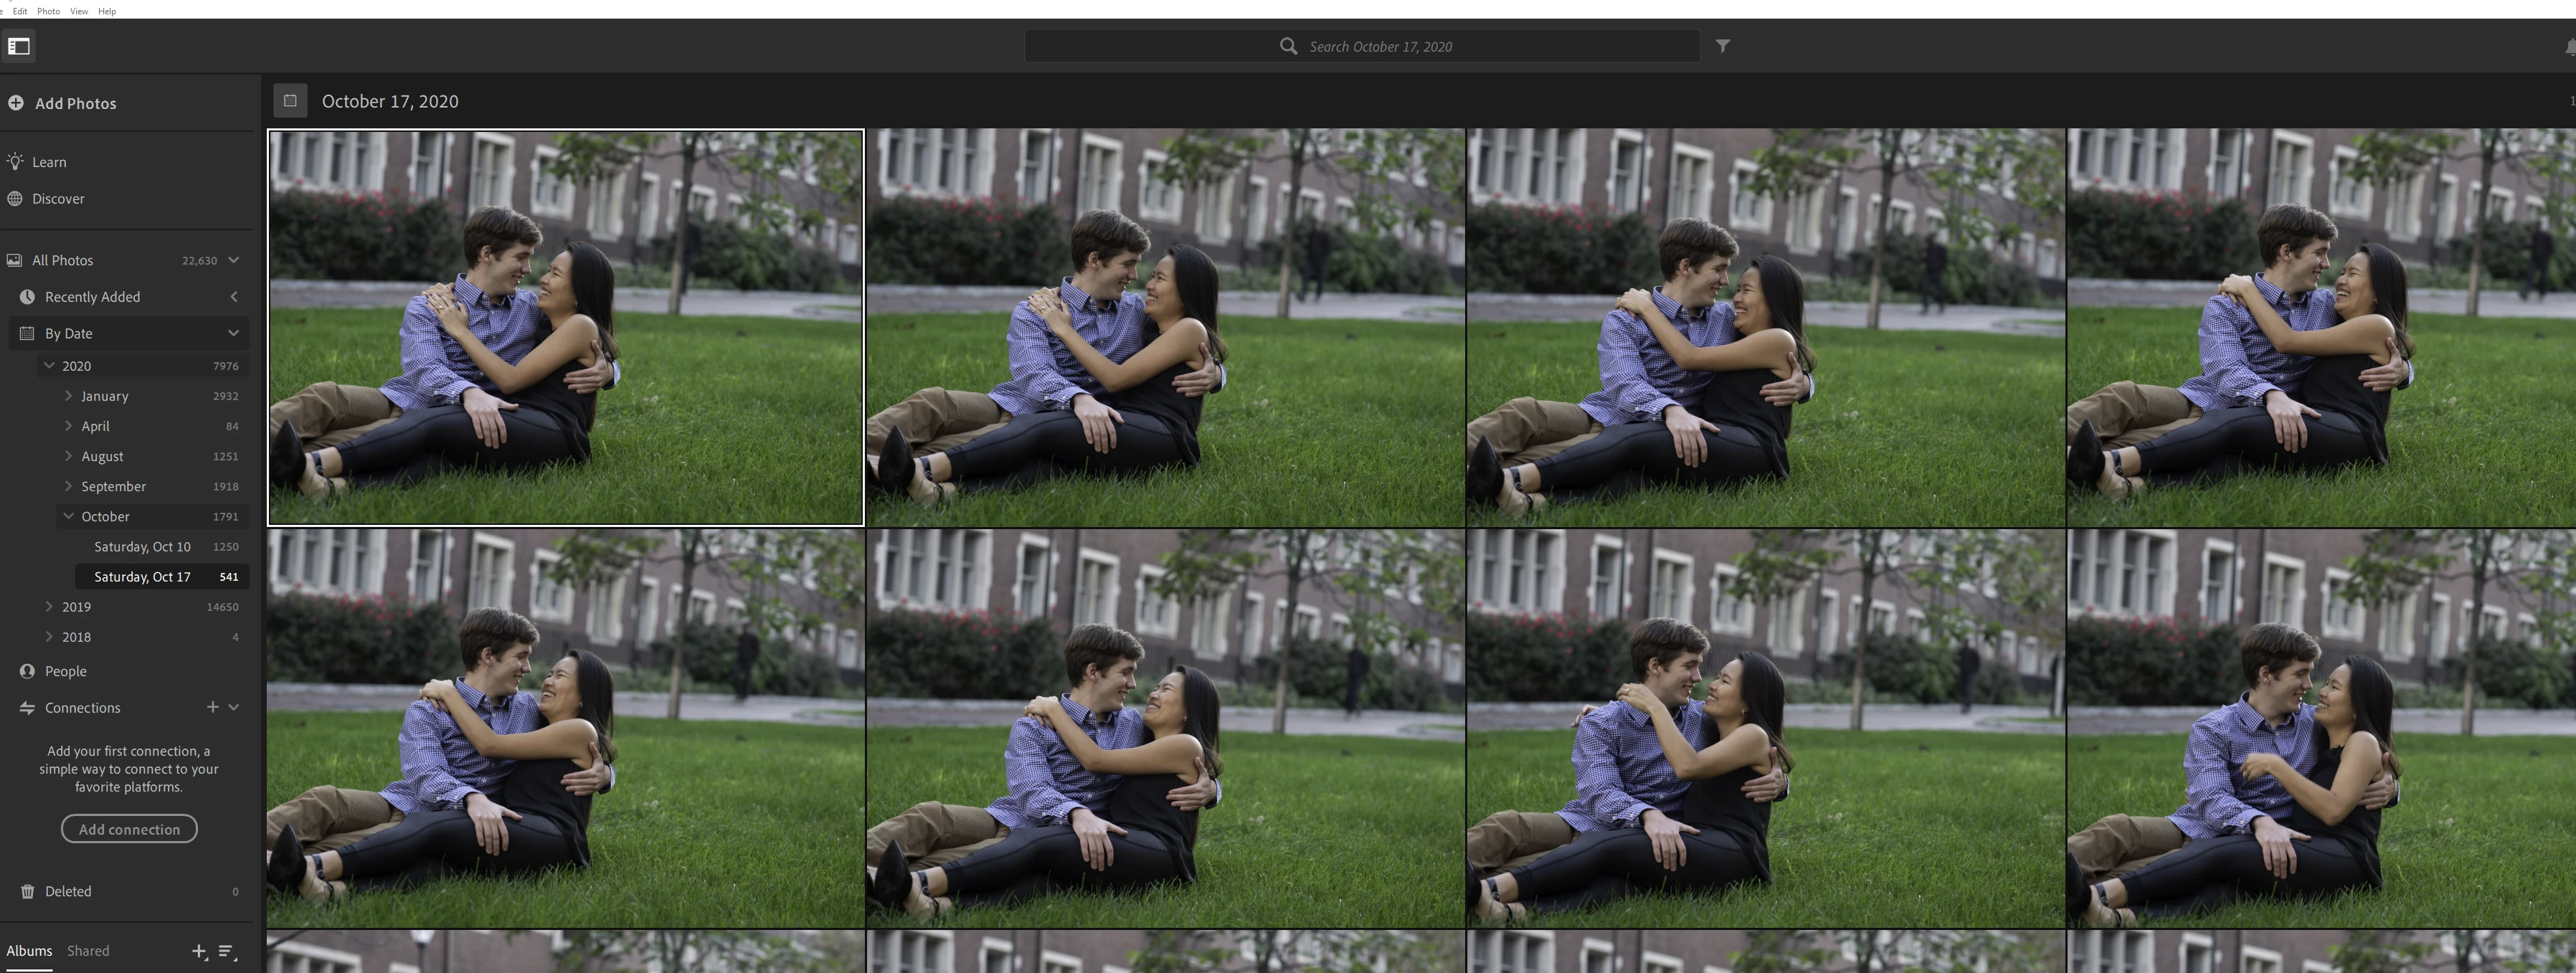Image resolution: width=2576 pixels, height=973 pixels.
Task: Toggle the left panel sidebar icon
Action: (19, 46)
